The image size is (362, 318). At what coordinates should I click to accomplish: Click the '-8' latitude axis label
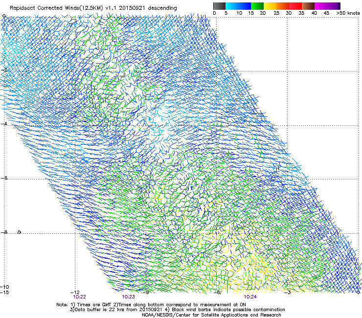[4, 232]
